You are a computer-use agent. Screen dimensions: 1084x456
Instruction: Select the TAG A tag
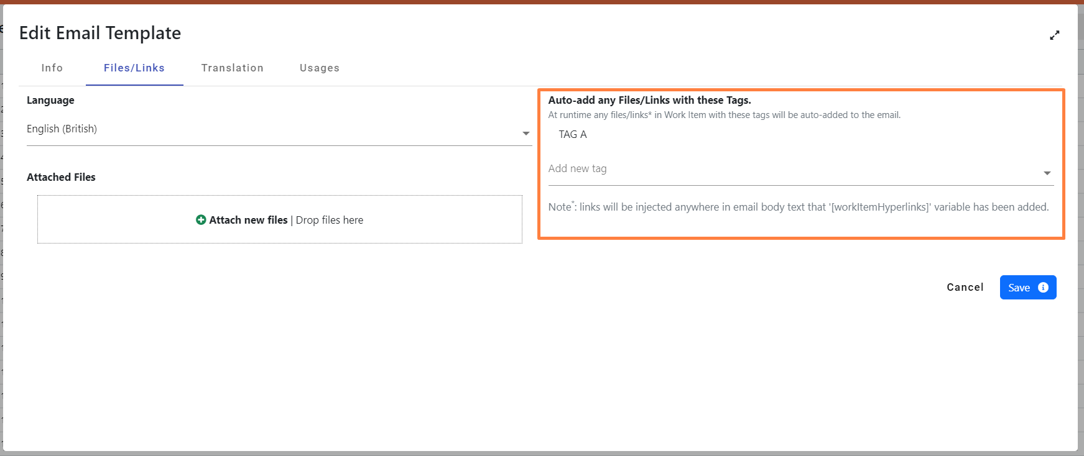(x=573, y=135)
